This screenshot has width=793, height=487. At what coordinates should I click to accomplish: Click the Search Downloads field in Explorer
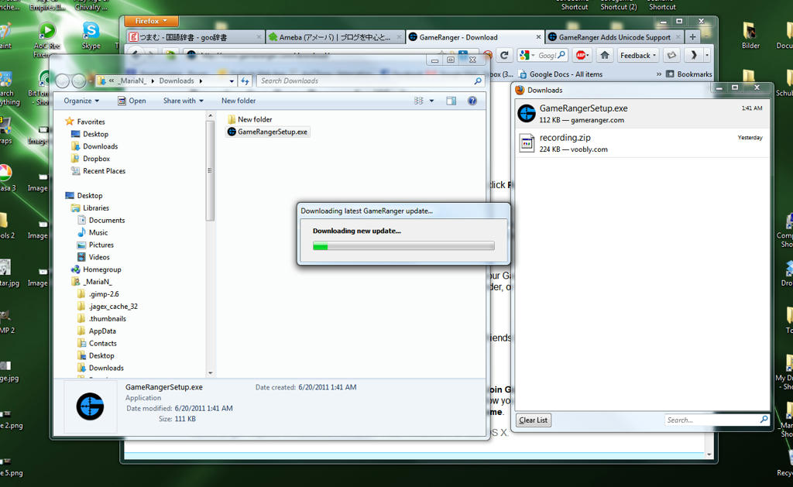(x=366, y=81)
